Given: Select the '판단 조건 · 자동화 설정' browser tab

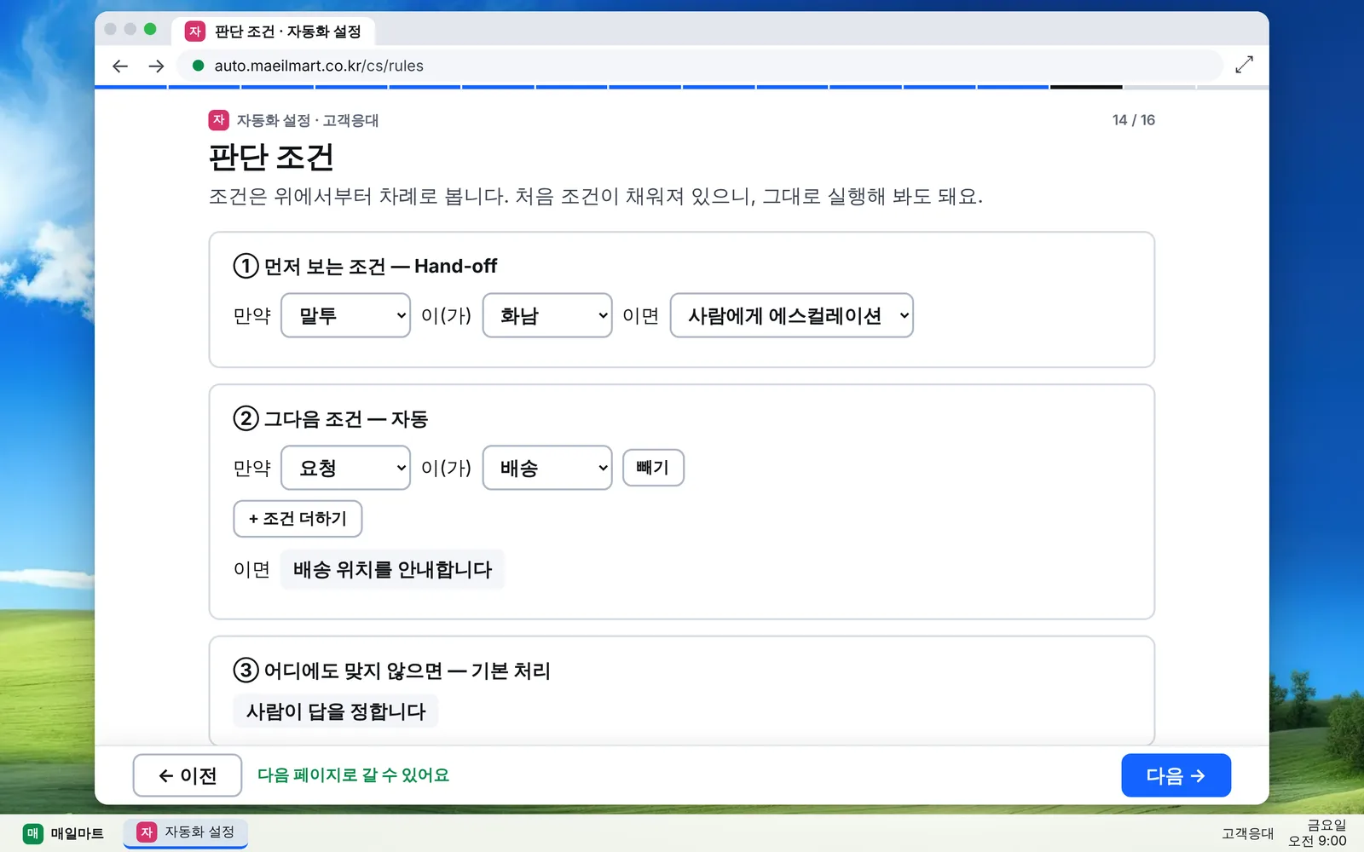Looking at the screenshot, I should coord(273,32).
